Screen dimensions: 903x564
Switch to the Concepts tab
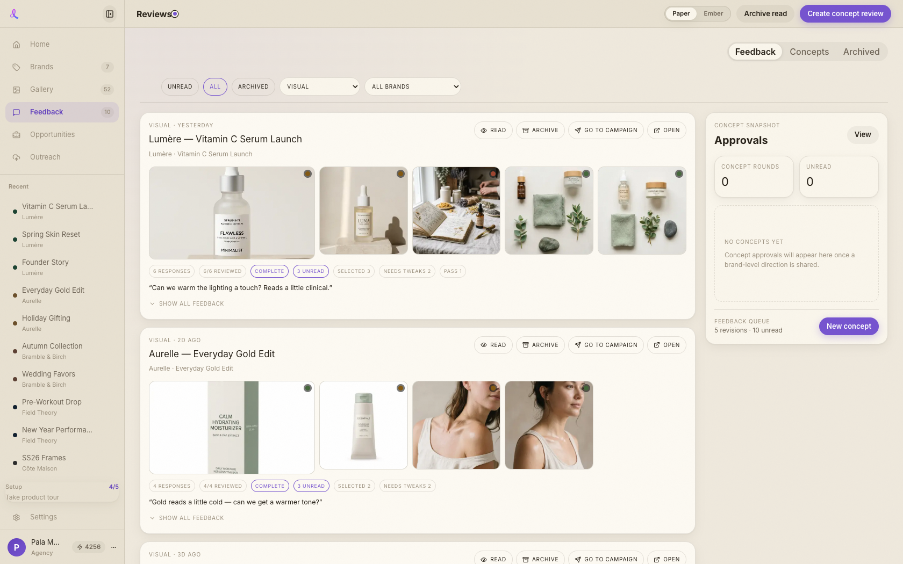click(x=809, y=52)
